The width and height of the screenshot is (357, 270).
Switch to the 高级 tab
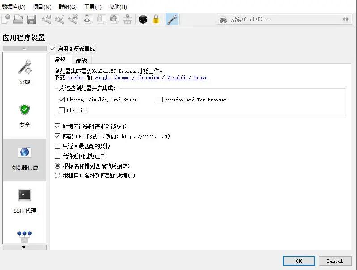point(81,60)
